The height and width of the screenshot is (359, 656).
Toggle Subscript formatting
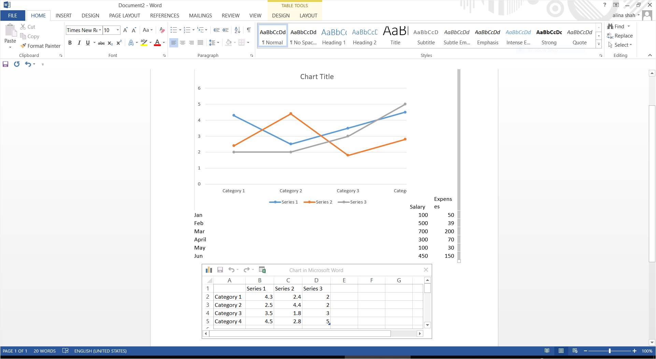110,43
